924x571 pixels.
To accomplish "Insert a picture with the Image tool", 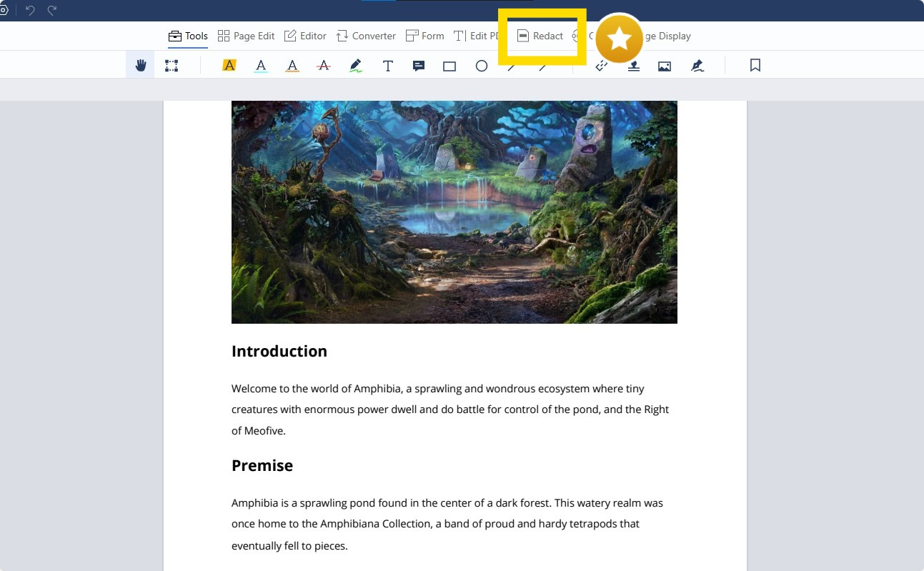I will pyautogui.click(x=665, y=66).
